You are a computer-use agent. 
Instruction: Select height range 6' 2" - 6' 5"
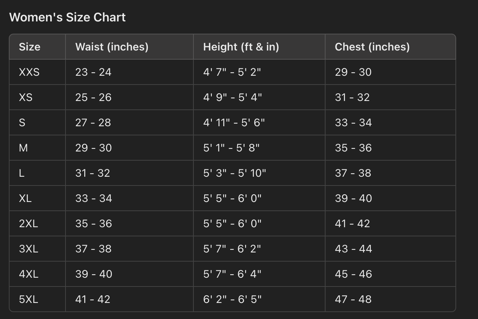(x=232, y=299)
